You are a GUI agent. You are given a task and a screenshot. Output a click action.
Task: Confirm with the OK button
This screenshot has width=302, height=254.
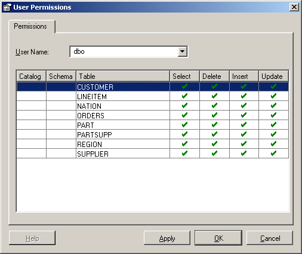218,238
